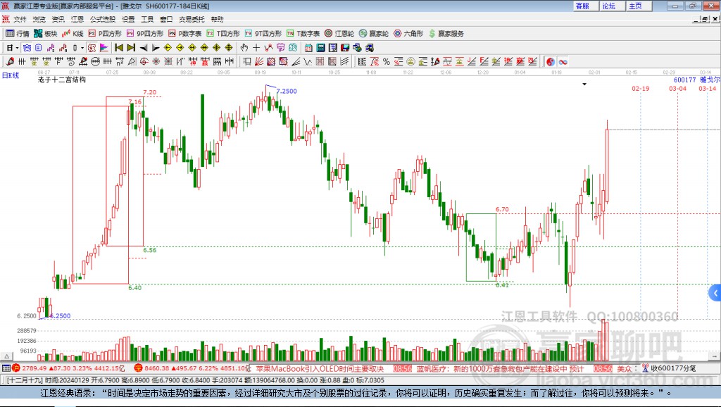Expand the candlestick style dropdown arrow
721x407 pixels.
click(82, 48)
